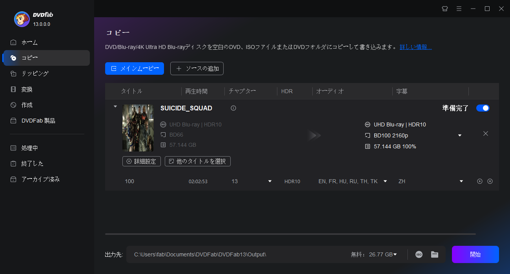Screen dimensions: 510x274
Task: Collapse the SUICIDE_SQUAD source row triangle
Action: click(115, 106)
